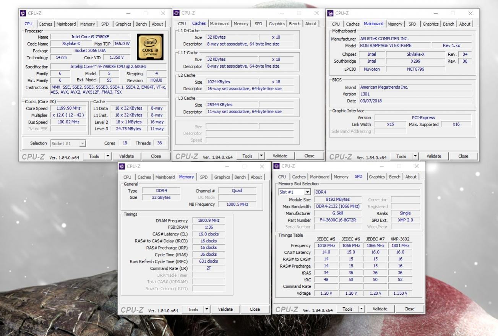Click the Validate button in the SPD window
Image resolution: width=498 pixels, height=336 pixels.
(380, 309)
